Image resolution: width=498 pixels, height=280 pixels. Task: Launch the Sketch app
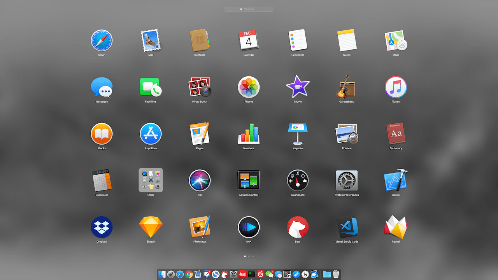151,227
